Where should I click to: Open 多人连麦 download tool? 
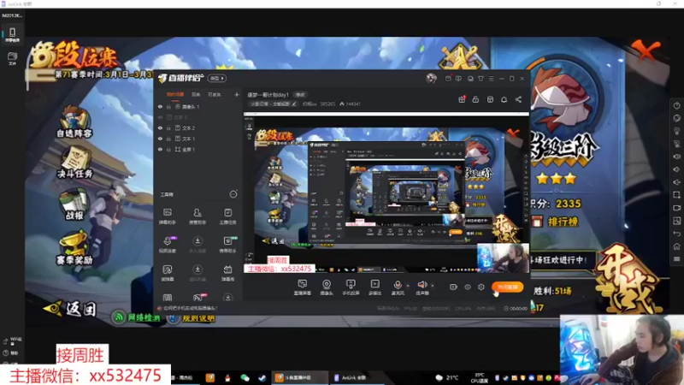click(x=198, y=245)
